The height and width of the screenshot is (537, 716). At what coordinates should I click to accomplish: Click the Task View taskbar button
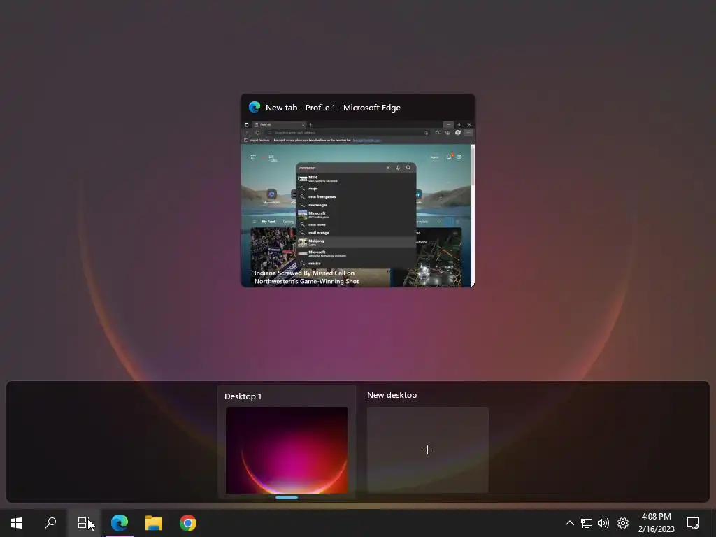point(83,523)
